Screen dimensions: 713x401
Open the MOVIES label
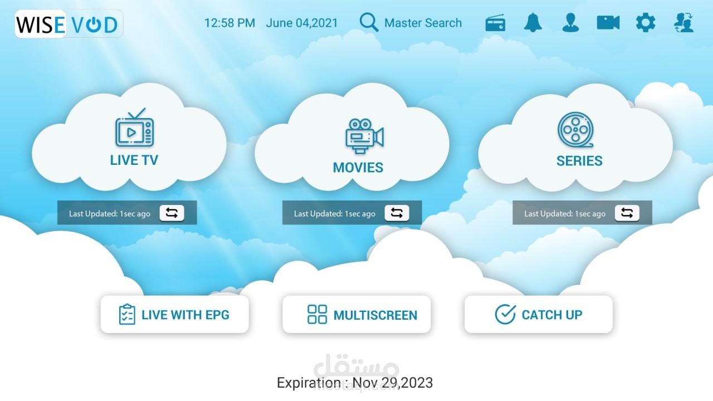coord(358,168)
